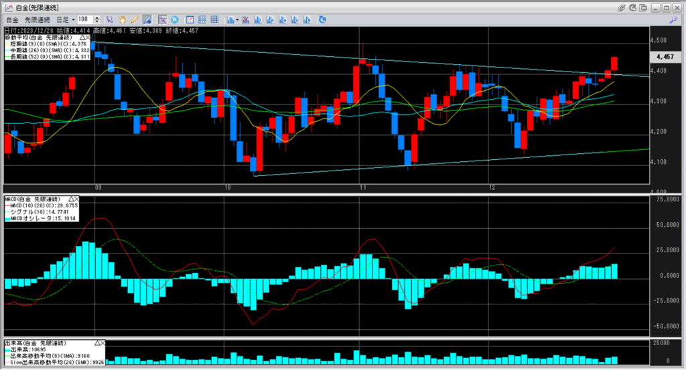Click the 12 month marker on time axis
Viewport: 686px width, 370px height.
[x=492, y=188]
